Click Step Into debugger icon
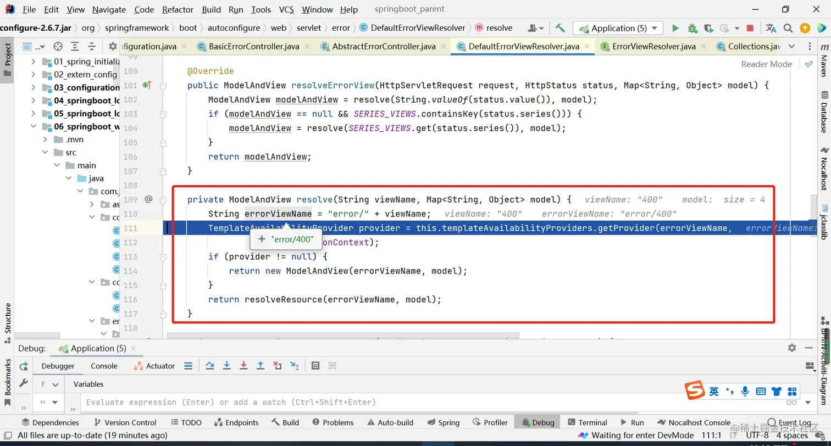 (x=226, y=366)
